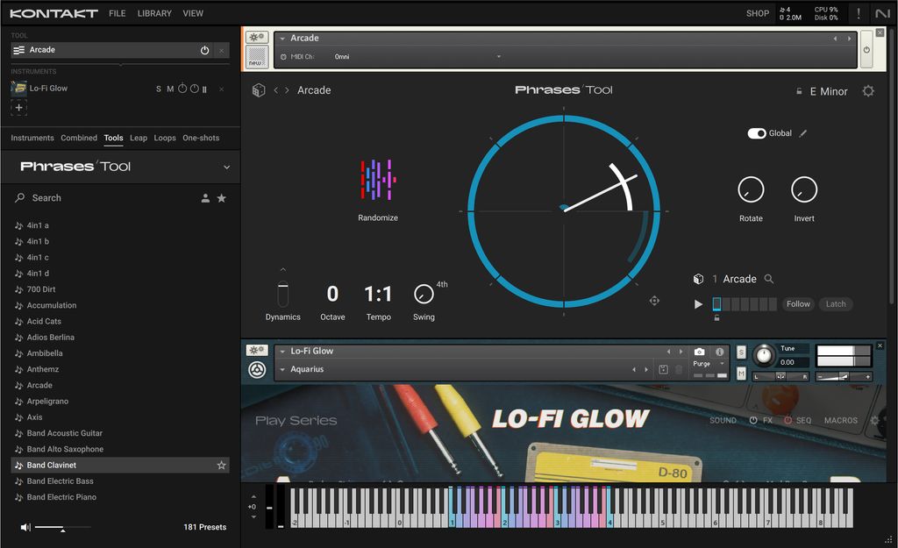
Task: Toggle the Arcade tool power button
Action: pyautogui.click(x=203, y=50)
